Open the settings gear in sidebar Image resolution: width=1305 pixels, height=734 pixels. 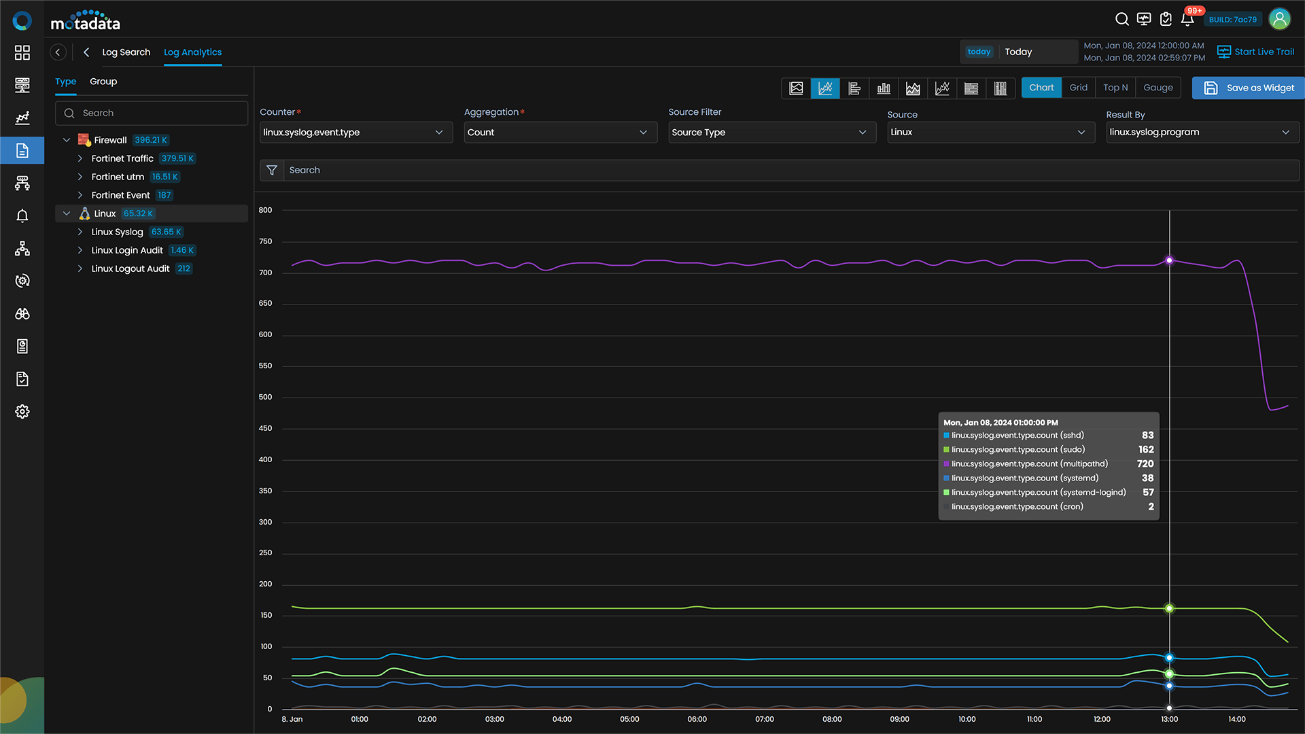(x=22, y=411)
